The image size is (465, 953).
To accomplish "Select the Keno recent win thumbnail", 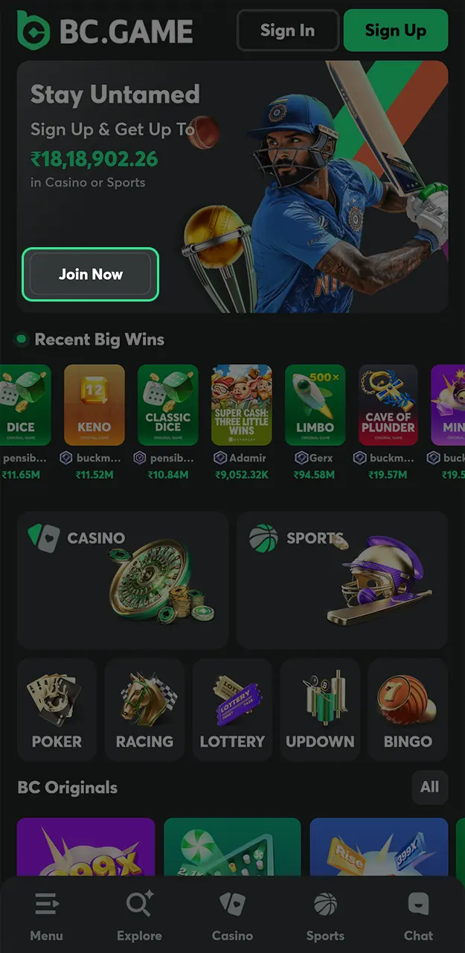I will pos(94,405).
